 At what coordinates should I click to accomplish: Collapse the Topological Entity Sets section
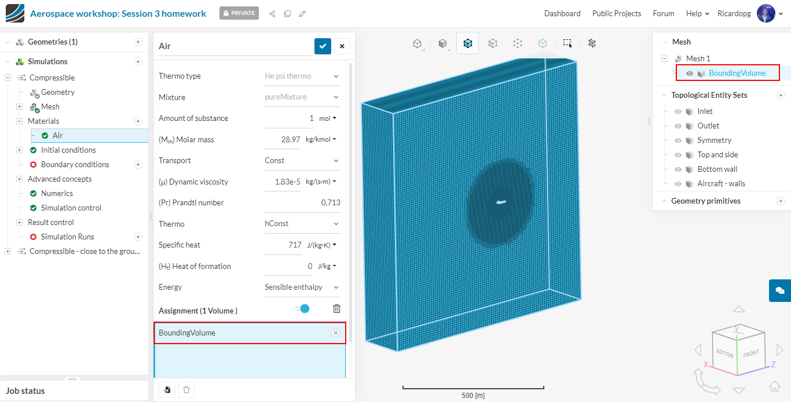click(663, 95)
